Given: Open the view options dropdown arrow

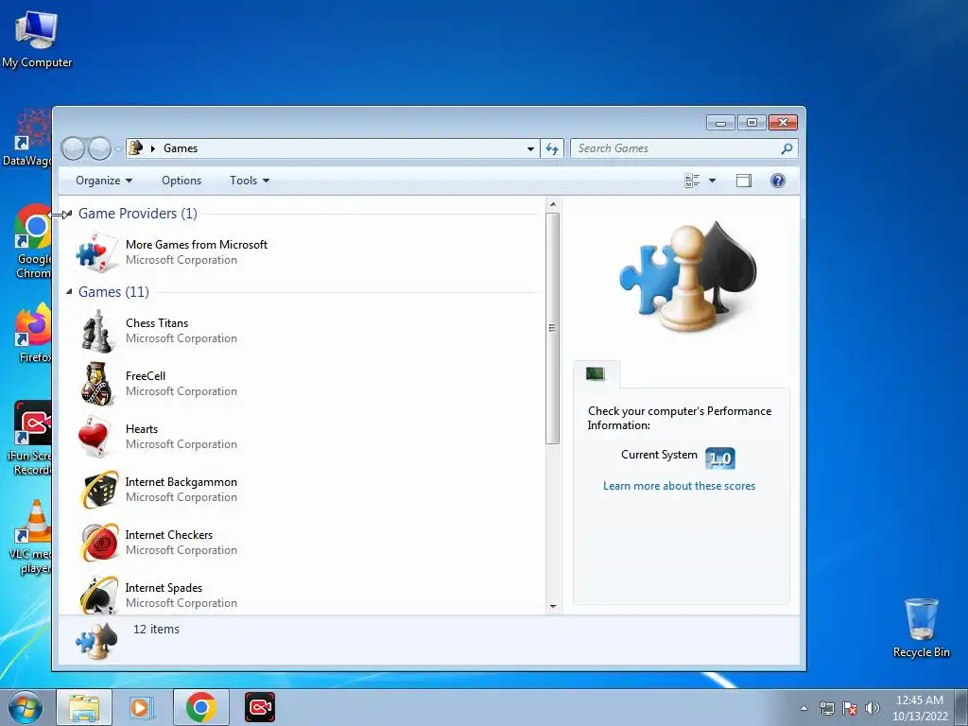Looking at the screenshot, I should click(x=712, y=181).
